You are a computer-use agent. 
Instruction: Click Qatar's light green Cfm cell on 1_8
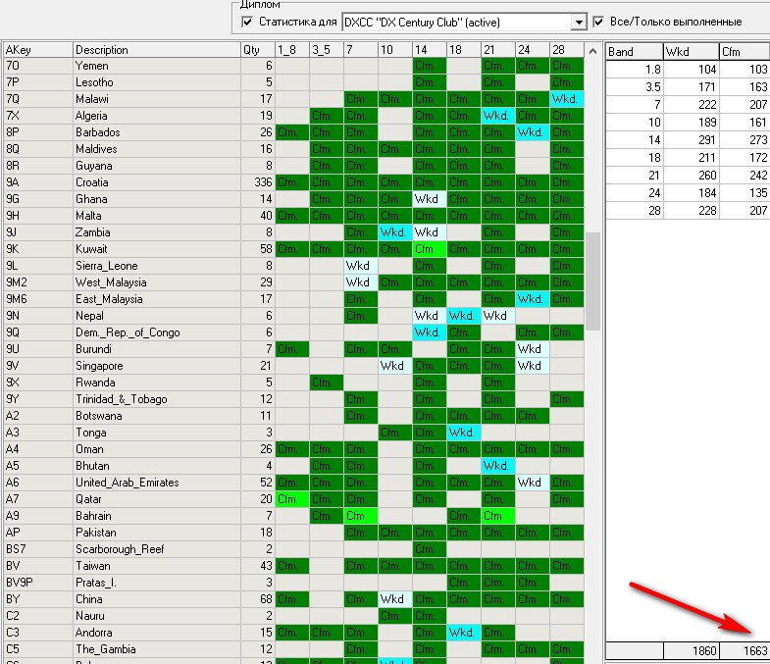coord(291,499)
